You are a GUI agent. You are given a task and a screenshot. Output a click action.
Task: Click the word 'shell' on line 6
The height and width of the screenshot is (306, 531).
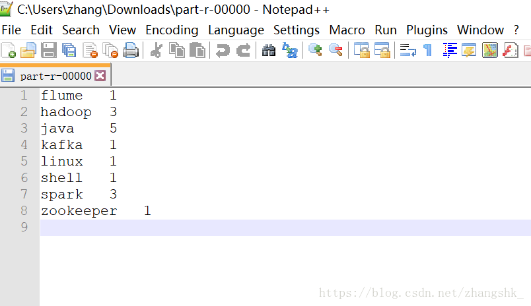click(61, 178)
